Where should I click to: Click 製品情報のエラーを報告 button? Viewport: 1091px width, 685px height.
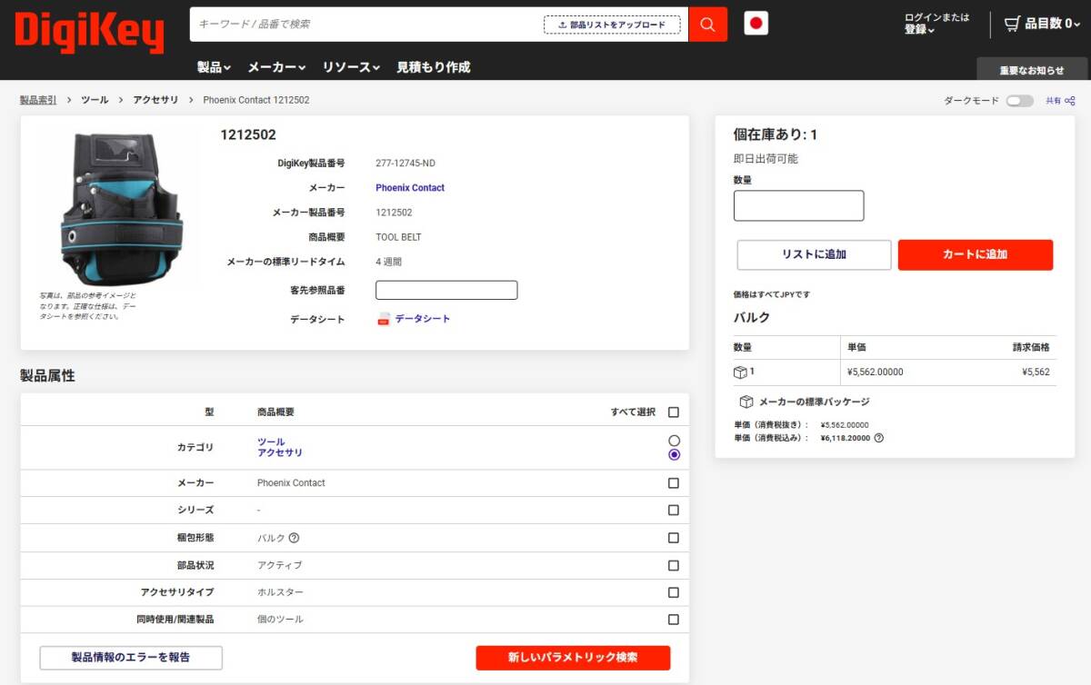(131, 658)
